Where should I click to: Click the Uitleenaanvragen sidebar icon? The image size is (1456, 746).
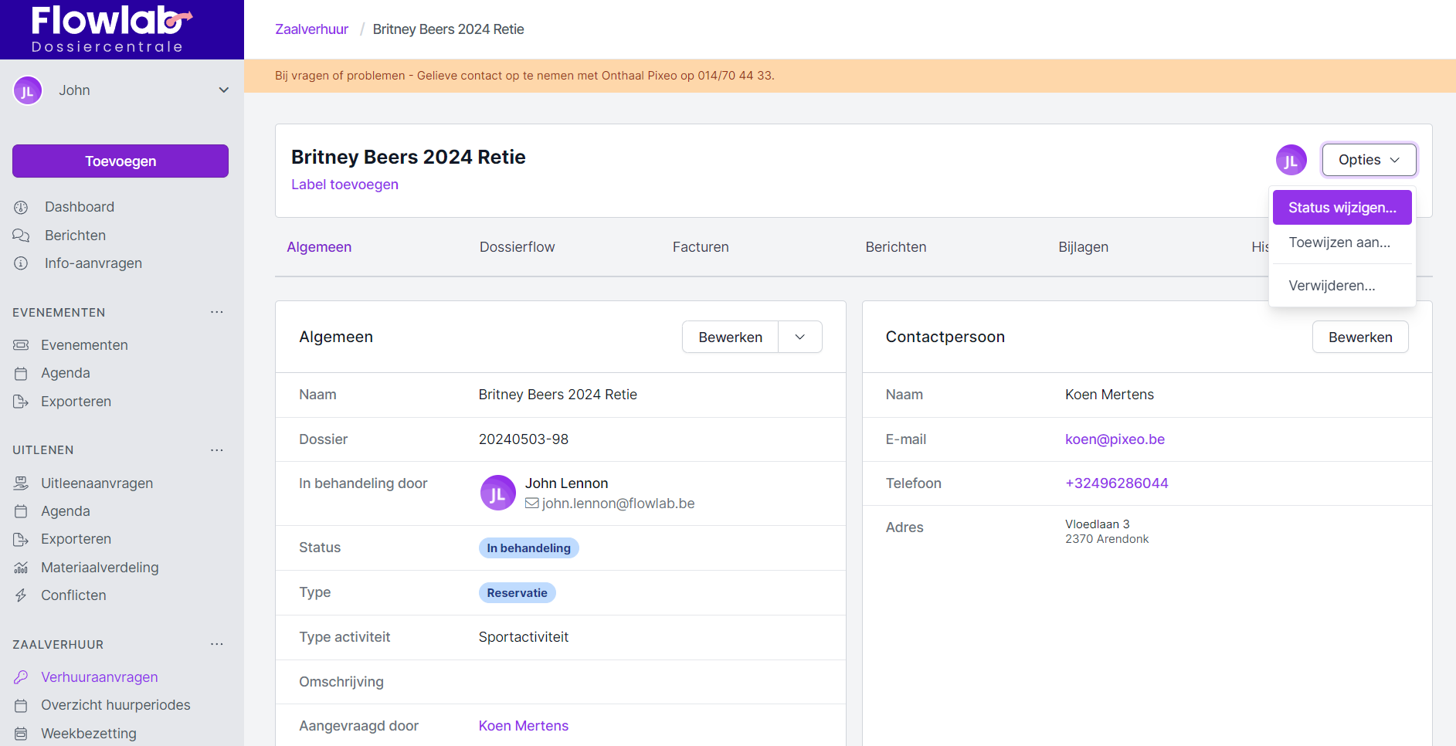[21, 483]
